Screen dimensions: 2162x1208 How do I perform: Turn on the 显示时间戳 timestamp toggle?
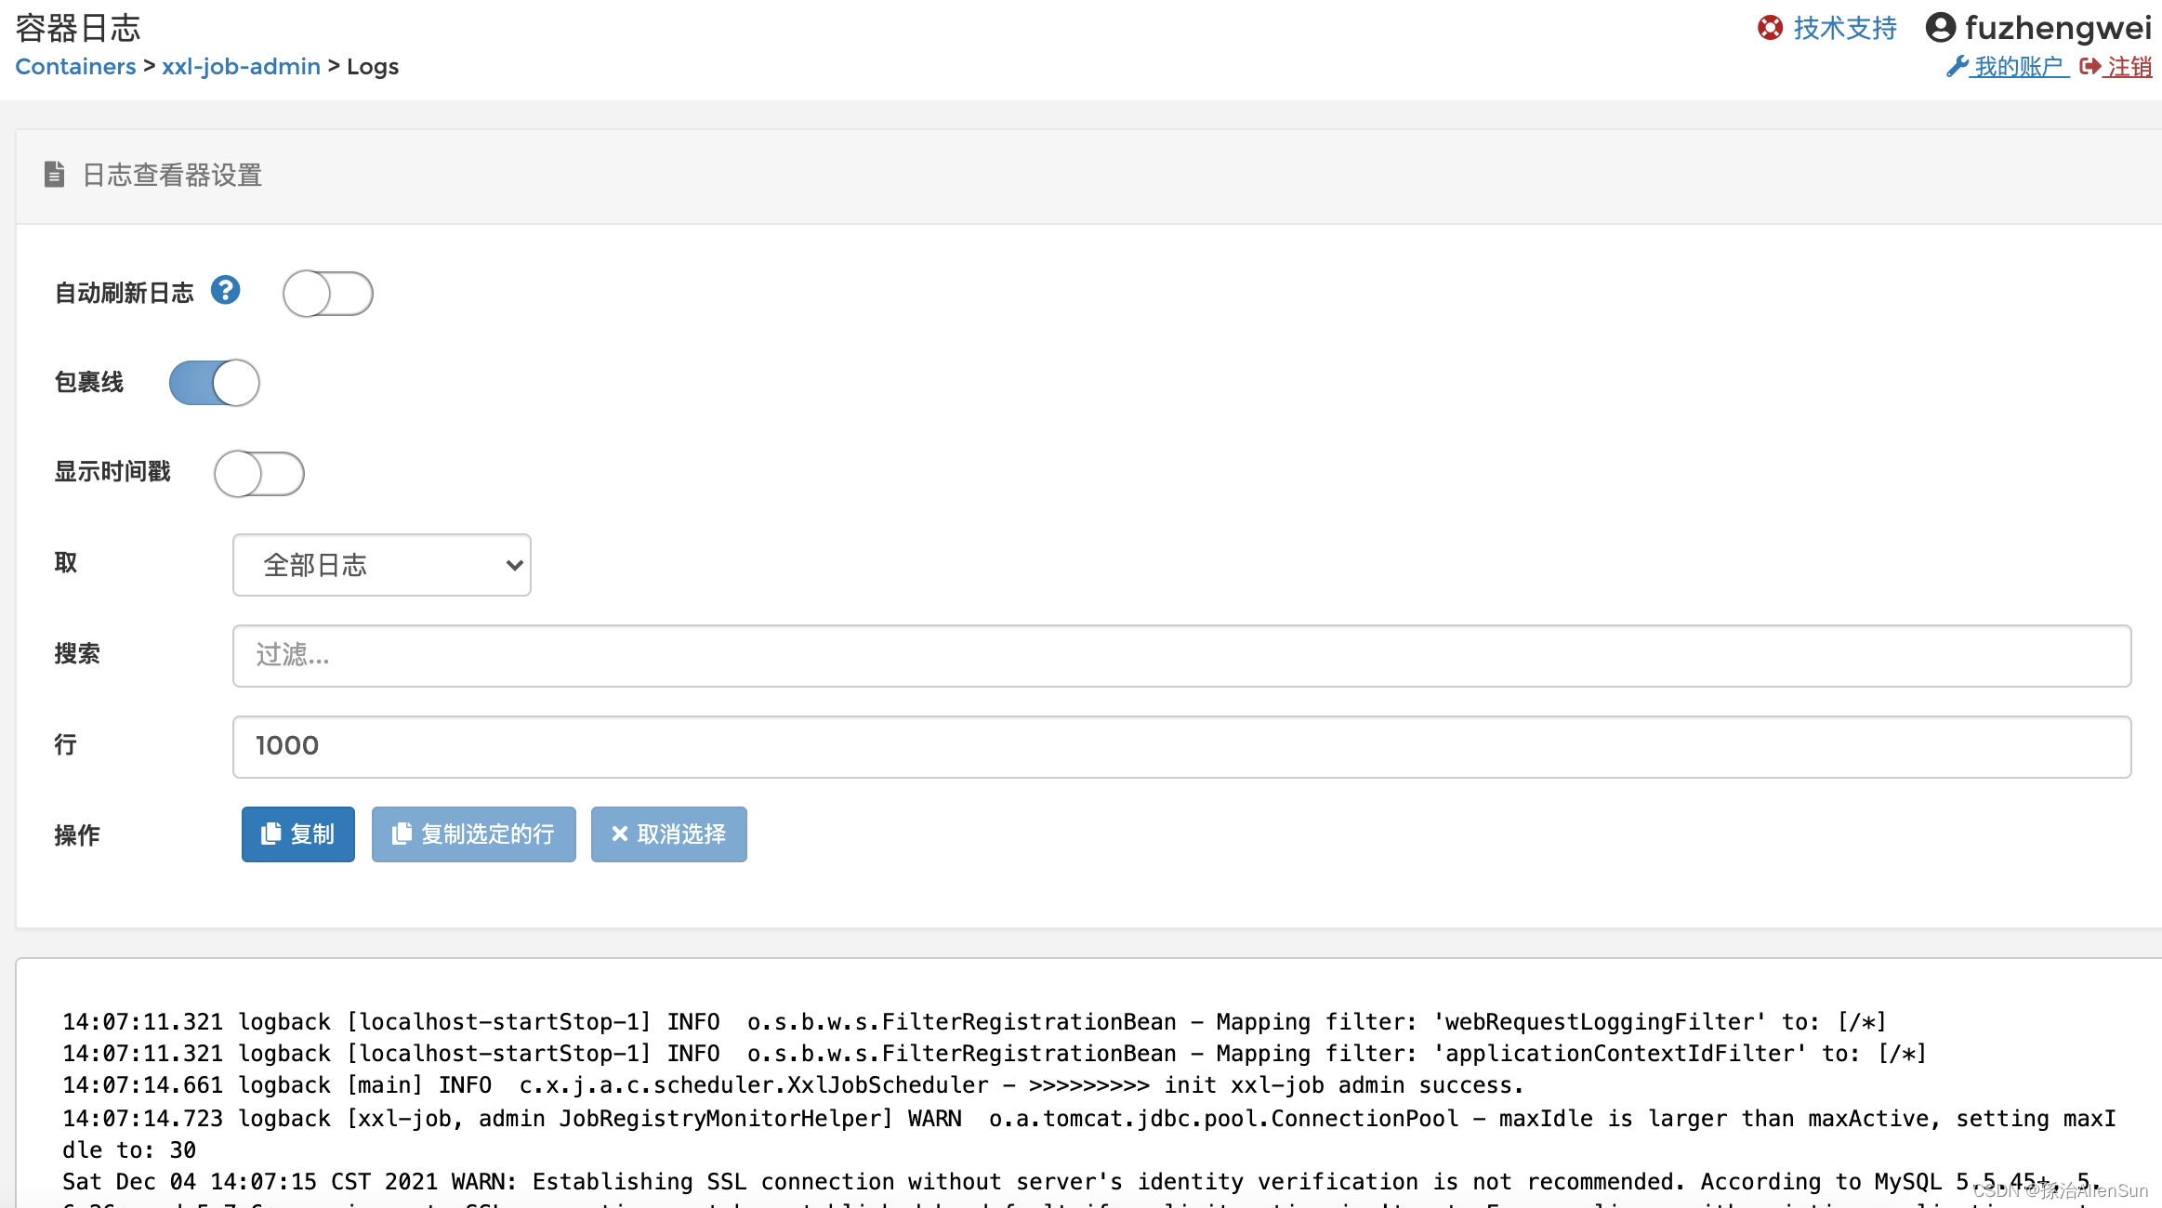(x=258, y=474)
